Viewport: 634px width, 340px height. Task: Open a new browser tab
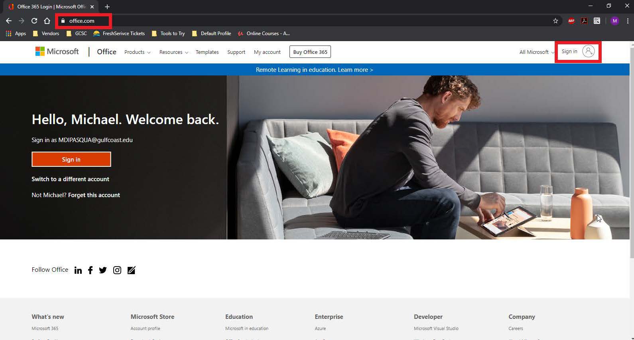point(107,7)
